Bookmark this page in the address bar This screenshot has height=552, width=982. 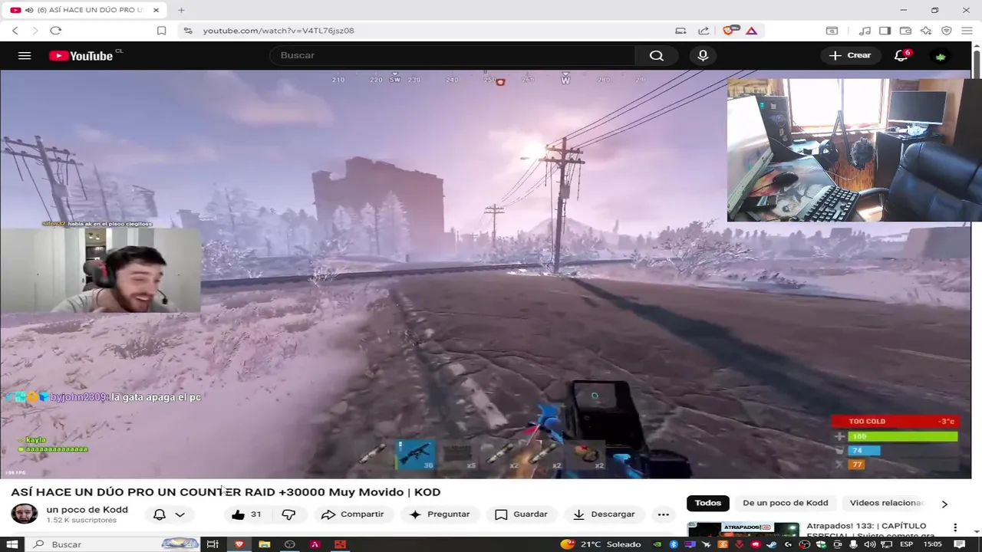(x=161, y=31)
